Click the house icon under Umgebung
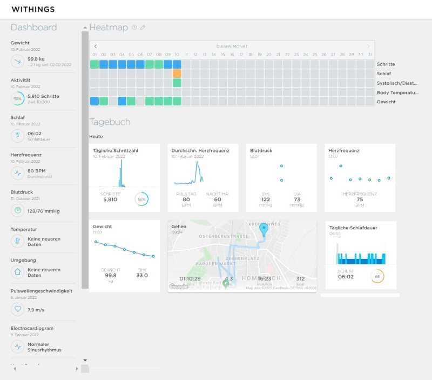This screenshot has height=380, width=432. (x=18, y=272)
